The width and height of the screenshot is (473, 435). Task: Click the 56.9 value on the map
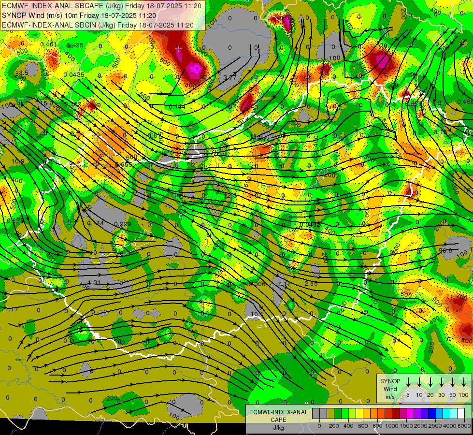coord(445,251)
